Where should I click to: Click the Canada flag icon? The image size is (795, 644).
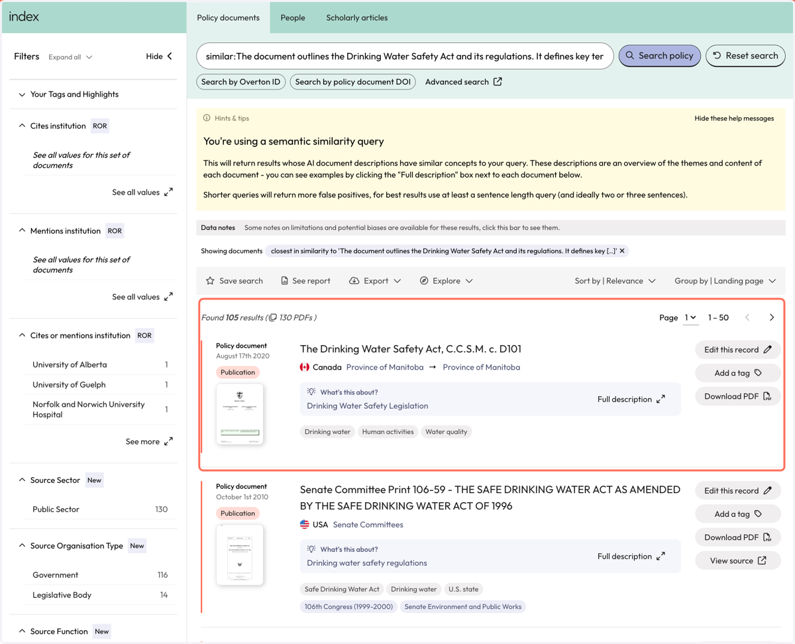coord(305,367)
